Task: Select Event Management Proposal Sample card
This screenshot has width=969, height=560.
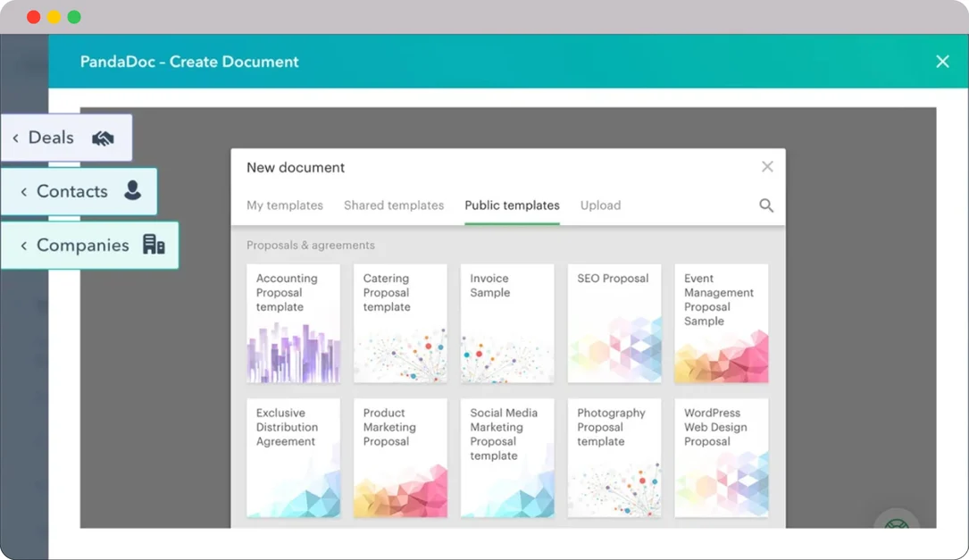Action: pyautogui.click(x=722, y=323)
